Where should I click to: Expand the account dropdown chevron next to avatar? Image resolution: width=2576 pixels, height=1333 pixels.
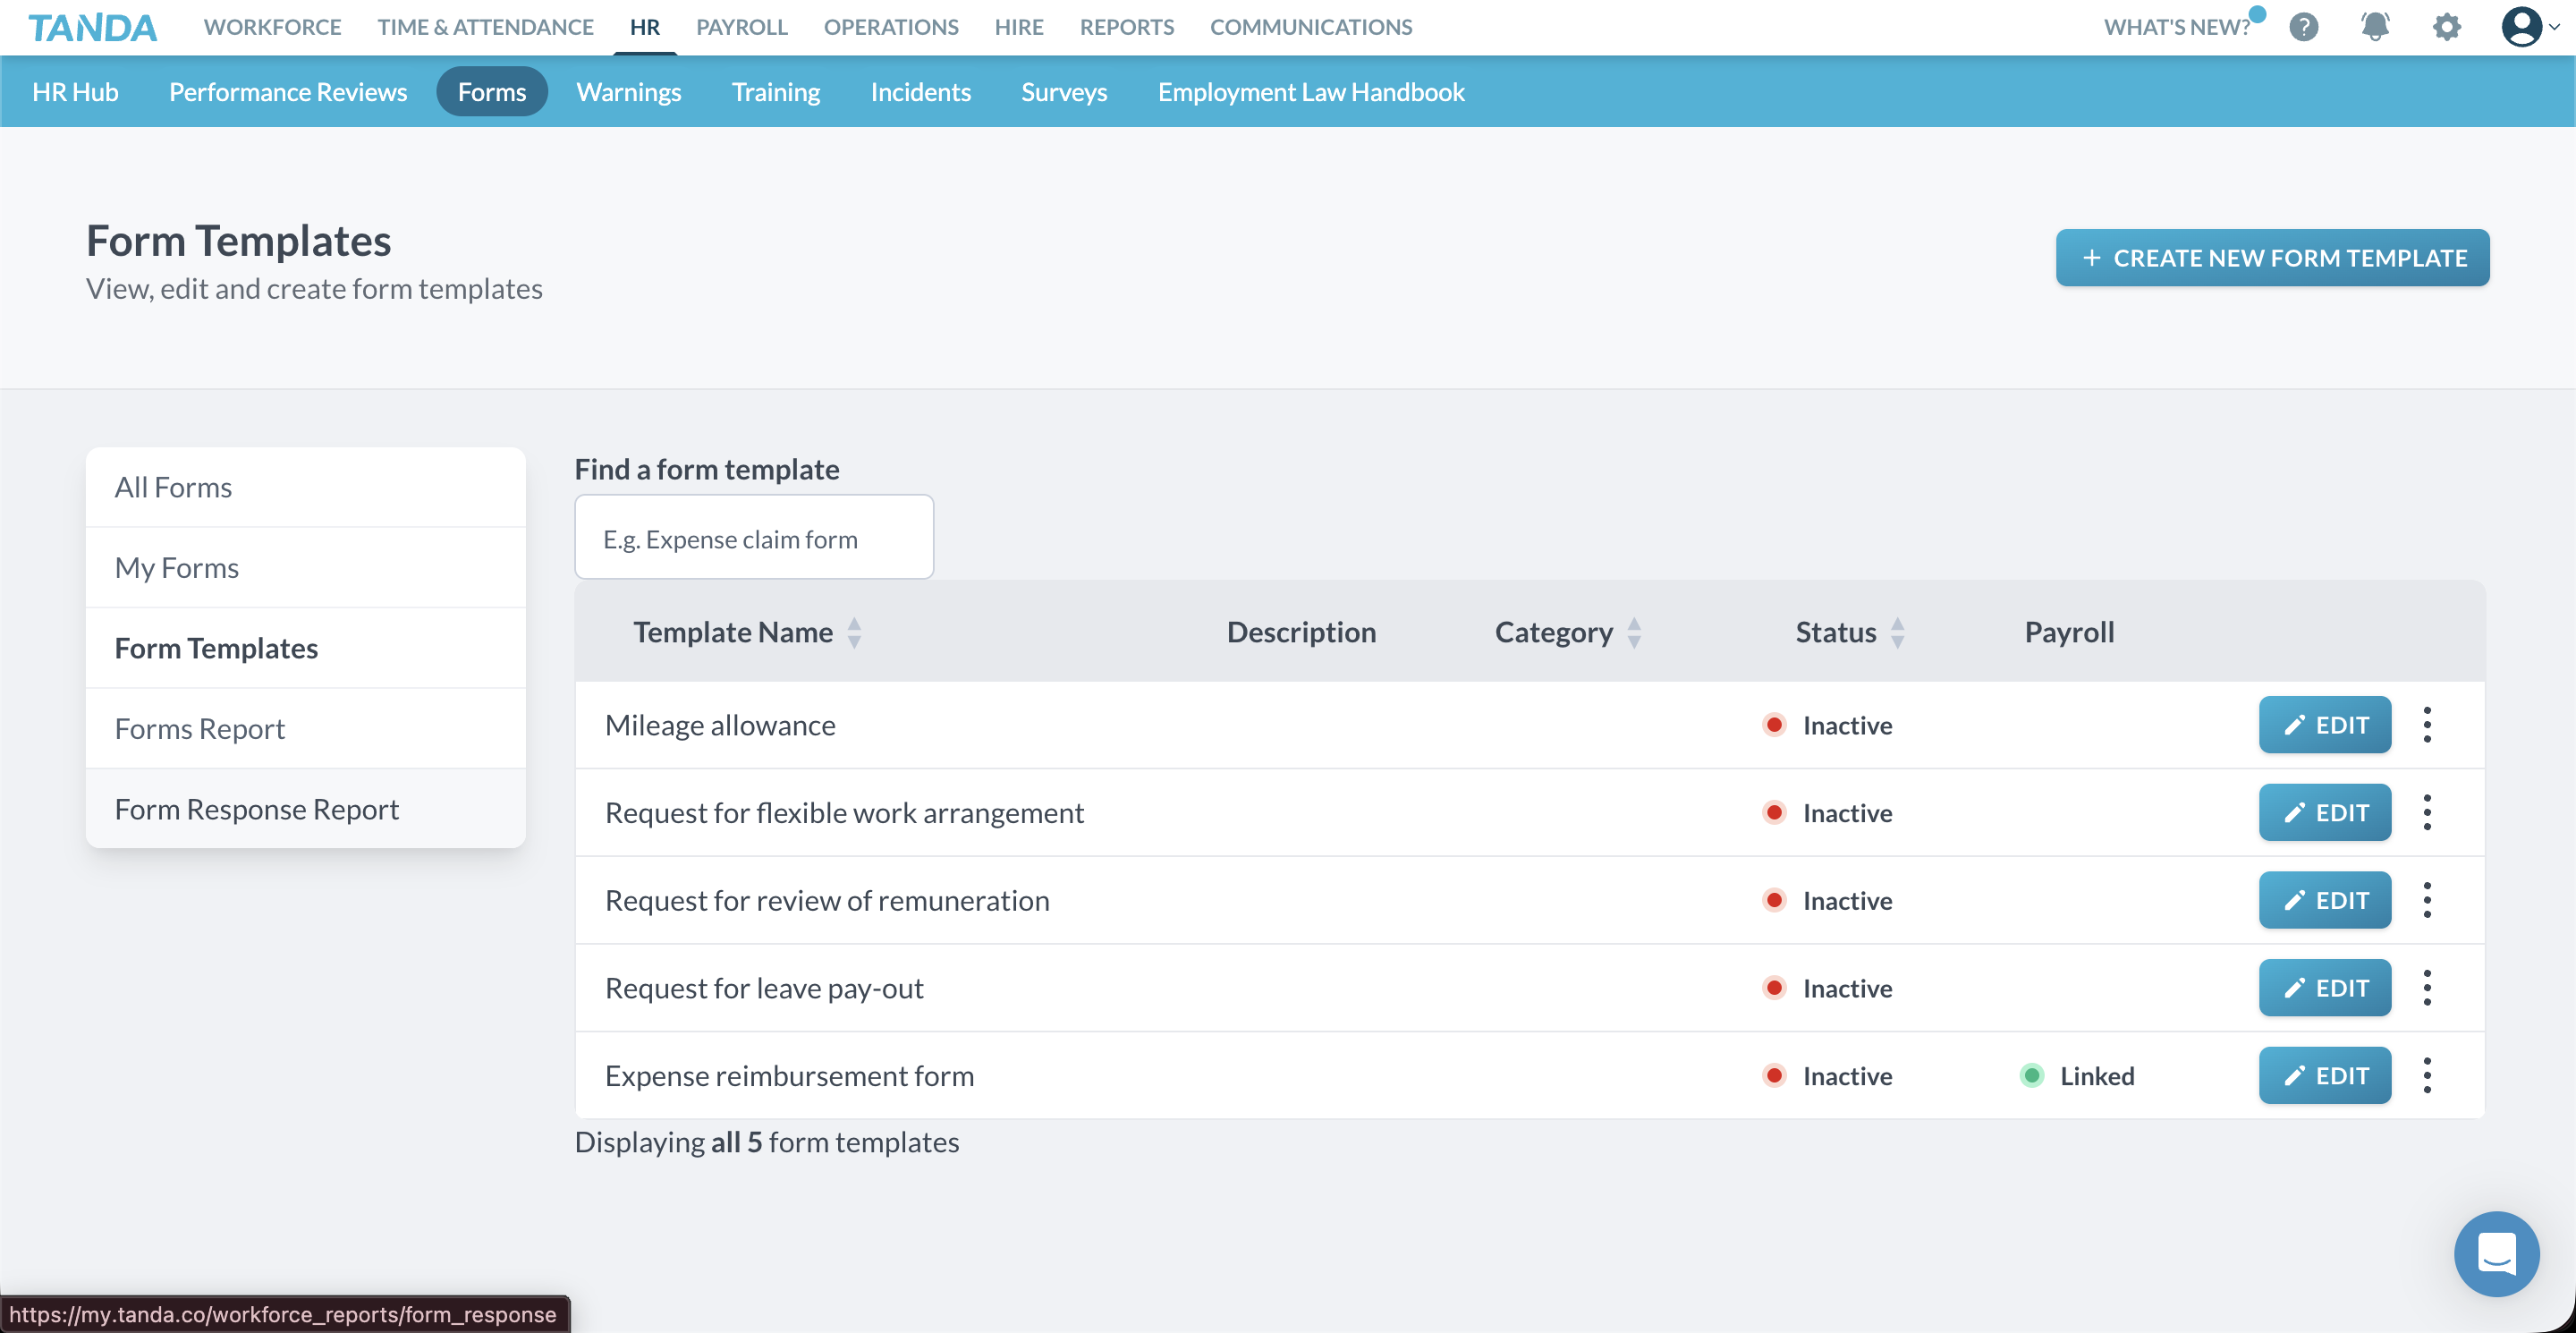(2554, 27)
